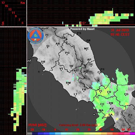135x135 pixels.
Task: Click the BN city label
Action: pyautogui.click(x=111, y=103)
